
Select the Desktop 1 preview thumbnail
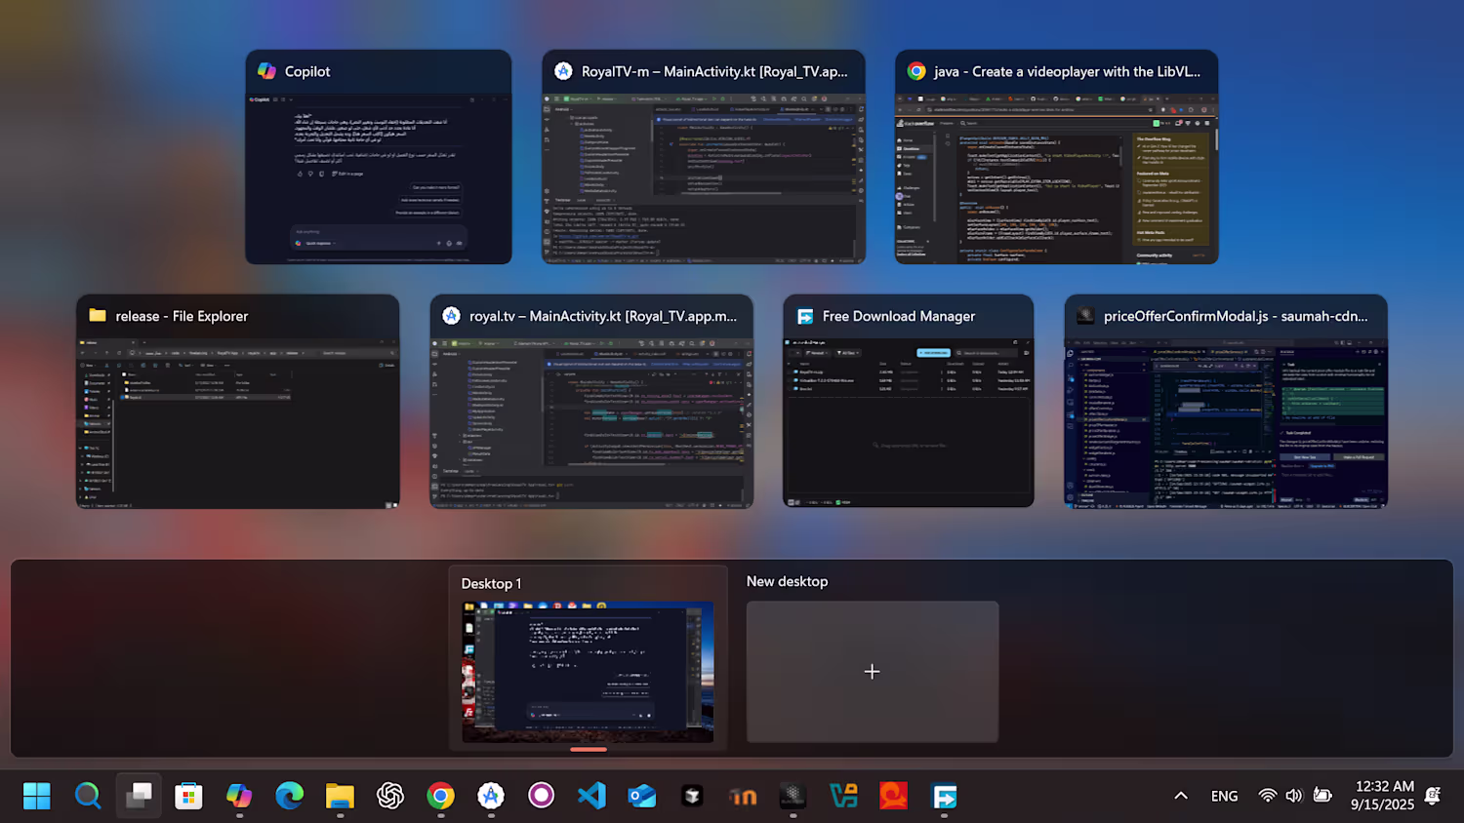pos(588,672)
